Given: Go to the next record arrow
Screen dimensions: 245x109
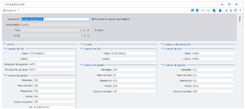Looking at the screenshot, I should [231, 10].
